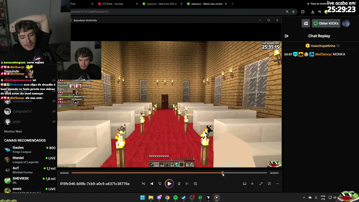Click the orange video seek bar
359x202 pixels.
[147, 173]
